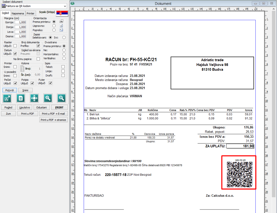
Task: Click the Serbian flag language icon
Action: (x=62, y=13)
